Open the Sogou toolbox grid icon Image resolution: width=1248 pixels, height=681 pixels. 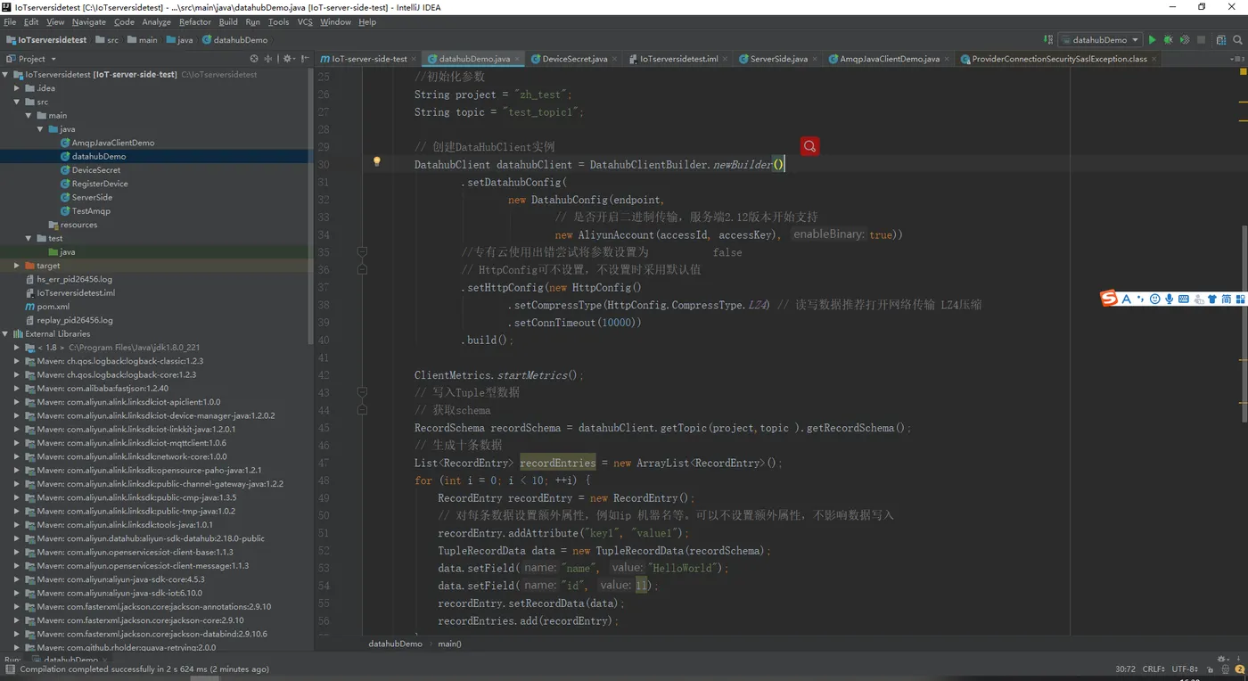tap(1241, 299)
